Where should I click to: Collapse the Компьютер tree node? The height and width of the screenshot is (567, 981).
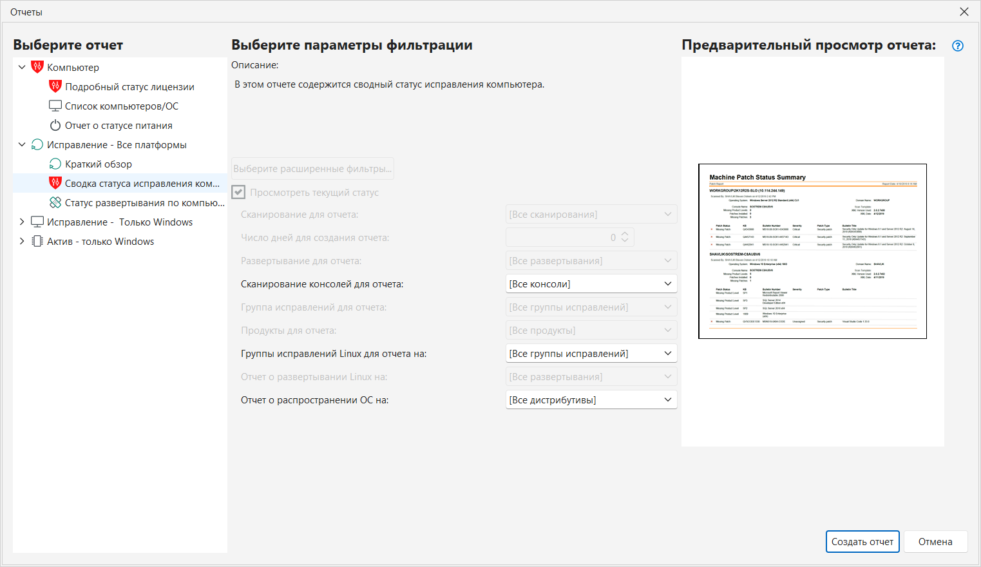point(22,67)
